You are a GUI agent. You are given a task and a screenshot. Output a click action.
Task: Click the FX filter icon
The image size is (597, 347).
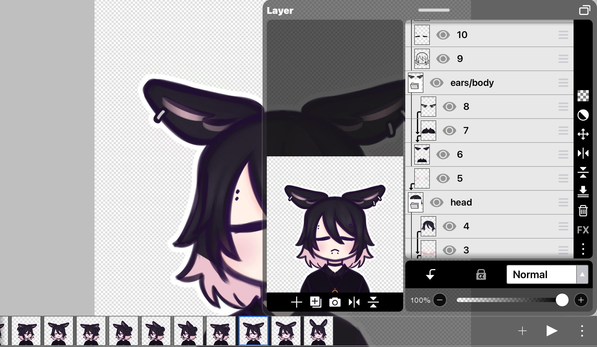click(x=583, y=230)
